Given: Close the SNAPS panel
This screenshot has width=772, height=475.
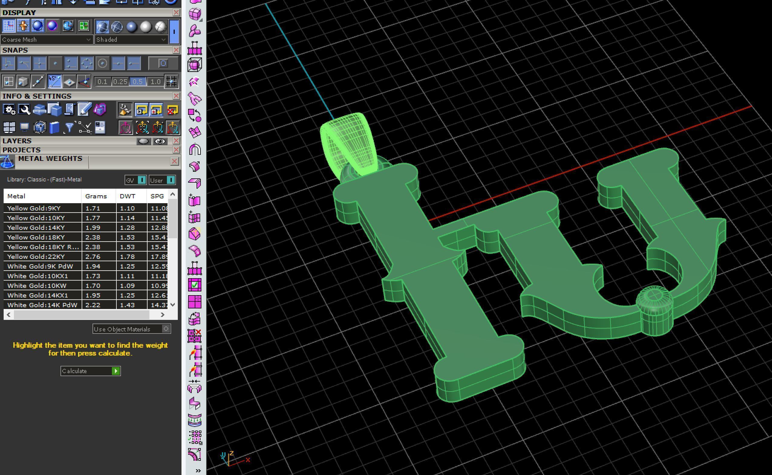Looking at the screenshot, I should [x=176, y=50].
